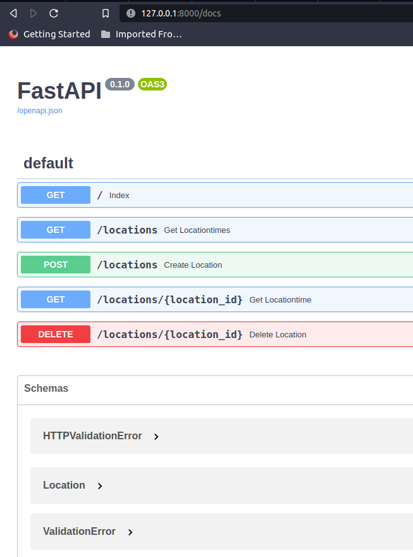
Task: Click the Location schema name
Action: pyautogui.click(x=64, y=485)
